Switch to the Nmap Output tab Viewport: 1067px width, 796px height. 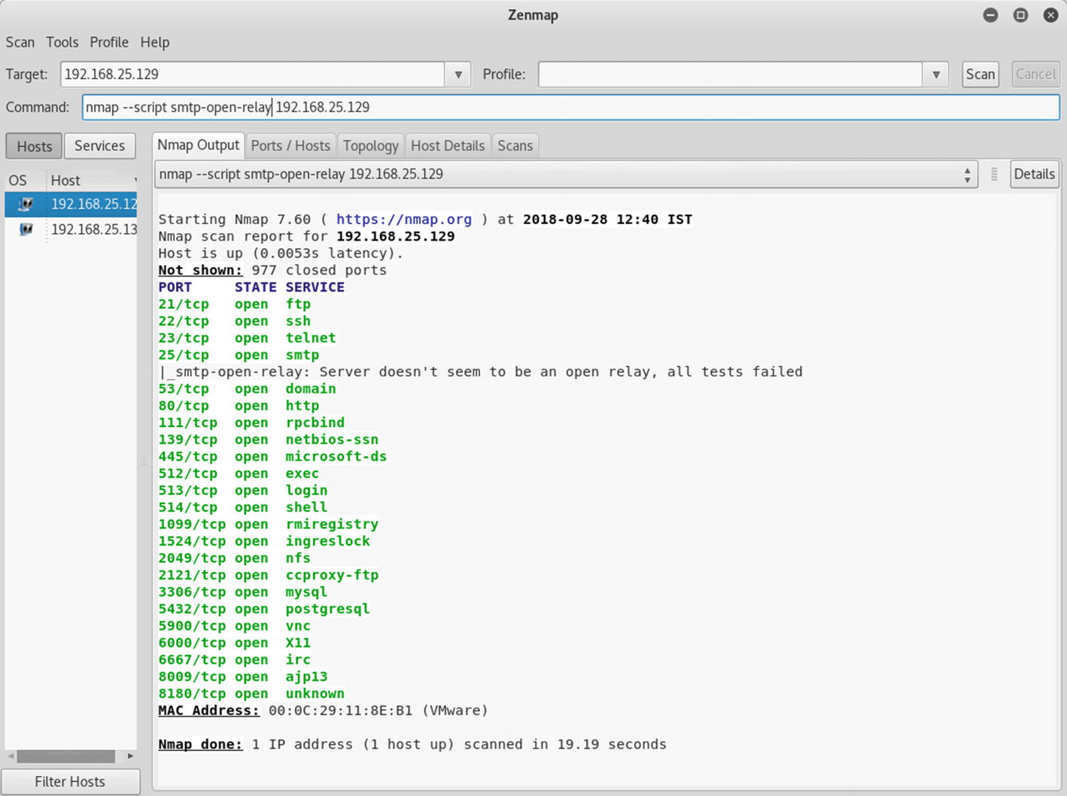click(x=199, y=145)
